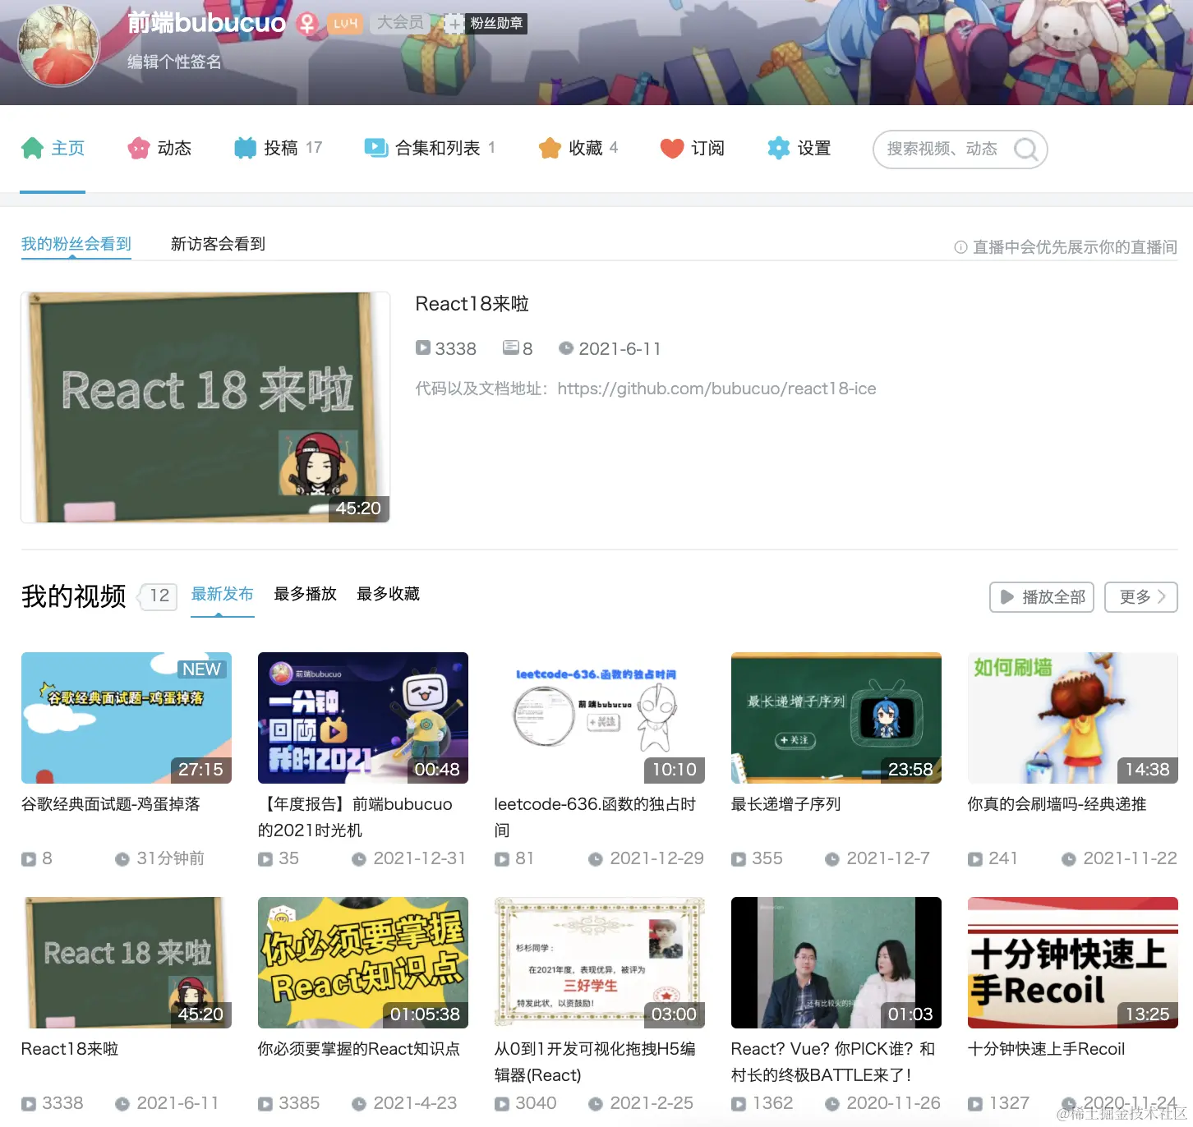This screenshot has height=1127, width=1193.
Task: Click the pink 动态 flower icon
Action: click(x=139, y=148)
